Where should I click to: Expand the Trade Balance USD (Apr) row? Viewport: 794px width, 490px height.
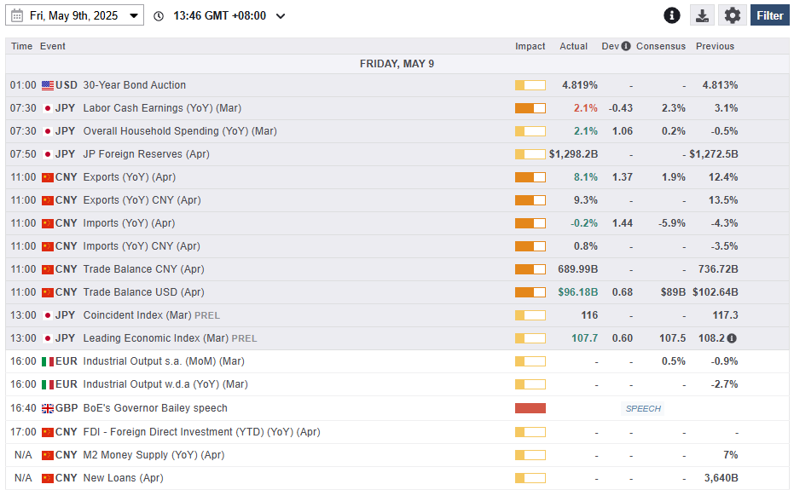[143, 292]
